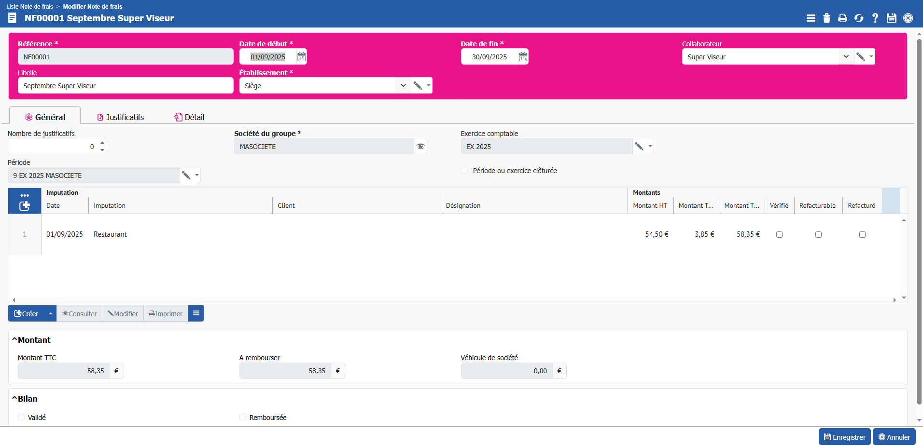Enable the Validé checkbox under Bilan
Screen dimensions: 923x446
click(21, 418)
